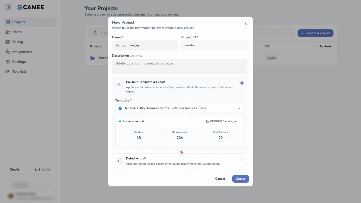Click the Users icon in sidebar
This screenshot has height=203, width=361.
(8, 32)
